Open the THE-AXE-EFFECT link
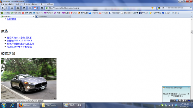193x108 pixels. [19, 41]
